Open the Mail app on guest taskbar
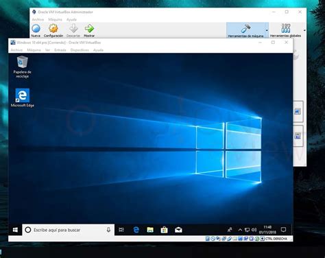The height and width of the screenshot is (258, 325). tap(178, 230)
